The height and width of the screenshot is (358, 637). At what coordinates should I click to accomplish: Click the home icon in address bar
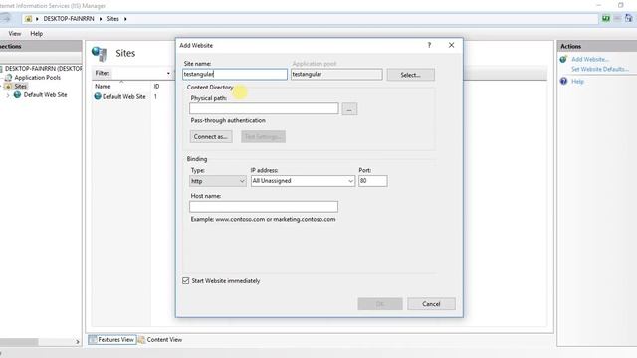tap(28, 19)
